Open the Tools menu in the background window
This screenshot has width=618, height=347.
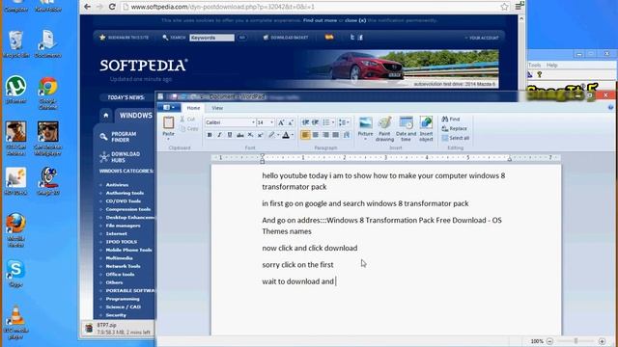[534, 65]
